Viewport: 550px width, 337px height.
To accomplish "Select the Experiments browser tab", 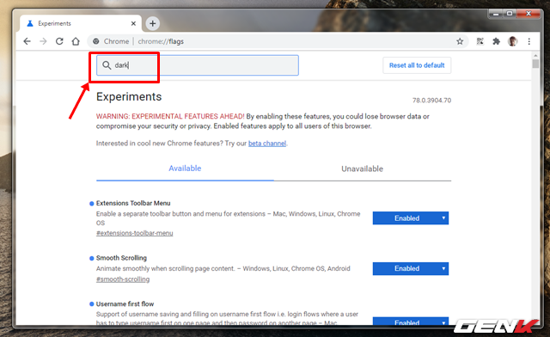I will point(81,23).
